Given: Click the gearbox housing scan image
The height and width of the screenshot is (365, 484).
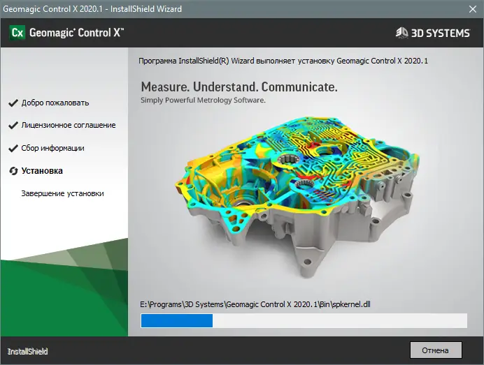Looking at the screenshot, I should click(297, 197).
